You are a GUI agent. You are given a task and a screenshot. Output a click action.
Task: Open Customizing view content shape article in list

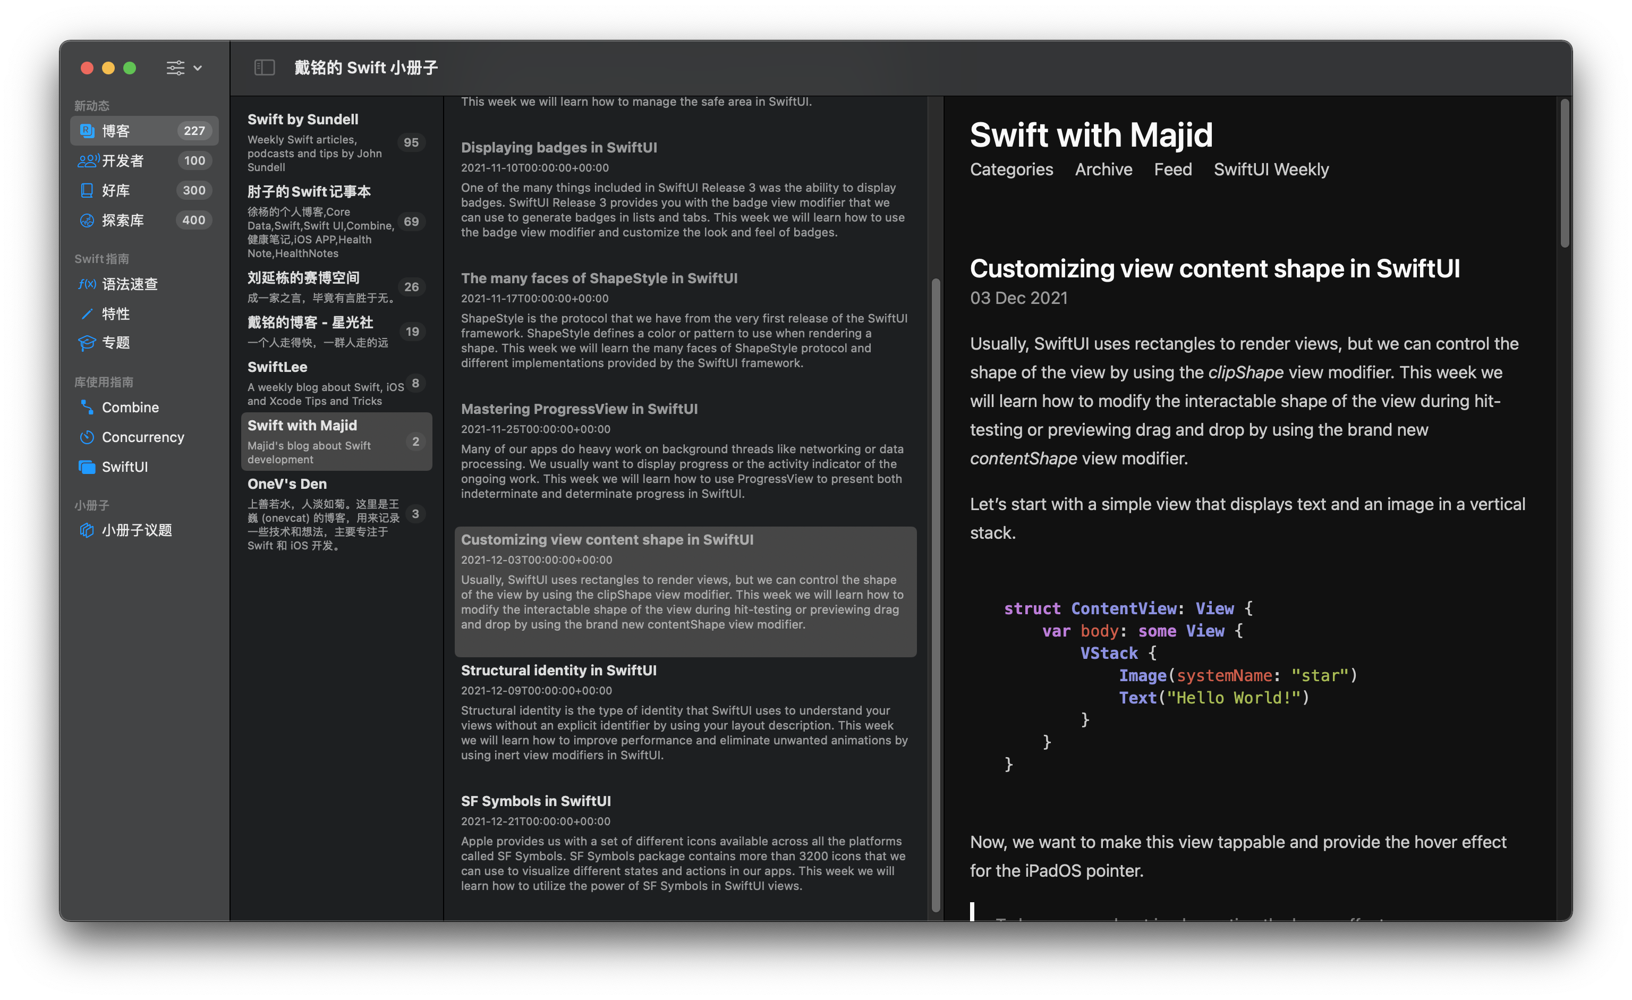tap(685, 591)
